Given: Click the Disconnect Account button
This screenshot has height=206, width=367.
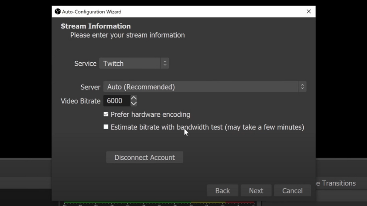Looking at the screenshot, I should [x=145, y=157].
